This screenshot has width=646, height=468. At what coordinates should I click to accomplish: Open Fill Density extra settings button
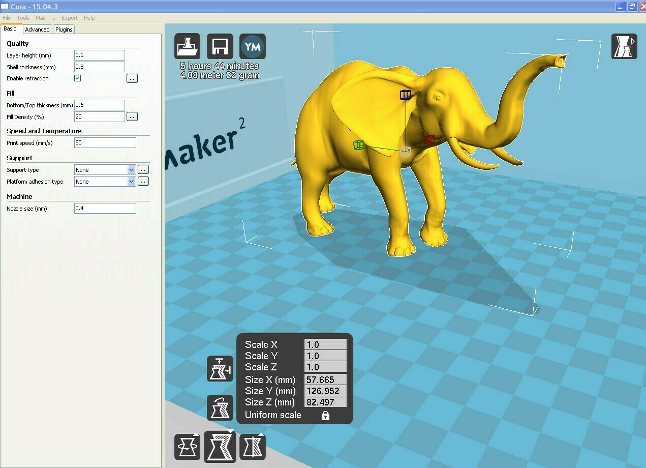pyautogui.click(x=132, y=117)
